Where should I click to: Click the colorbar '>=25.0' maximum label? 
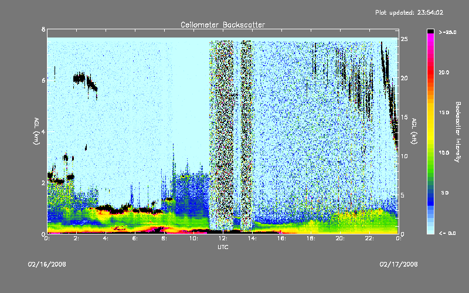pos(447,32)
